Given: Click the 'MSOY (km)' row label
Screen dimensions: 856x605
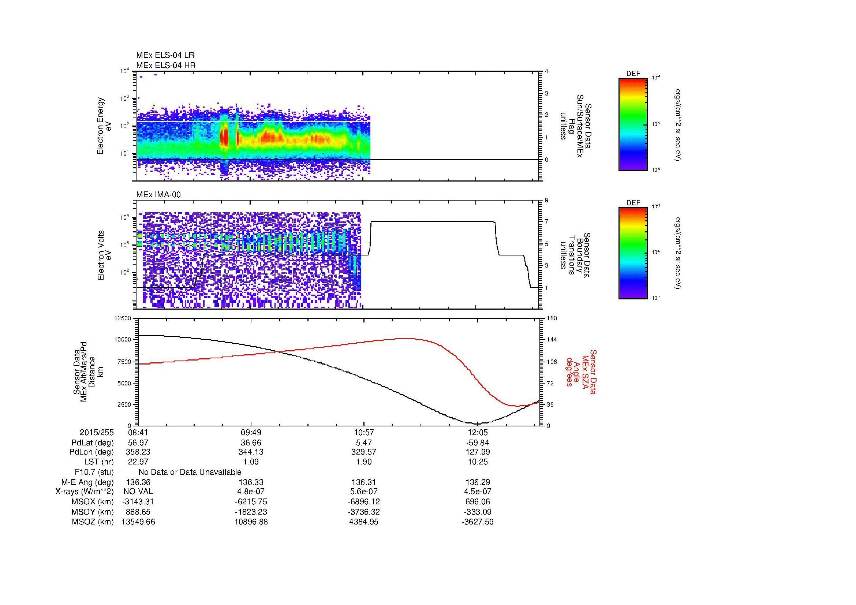Looking at the screenshot, I should 93,512.
